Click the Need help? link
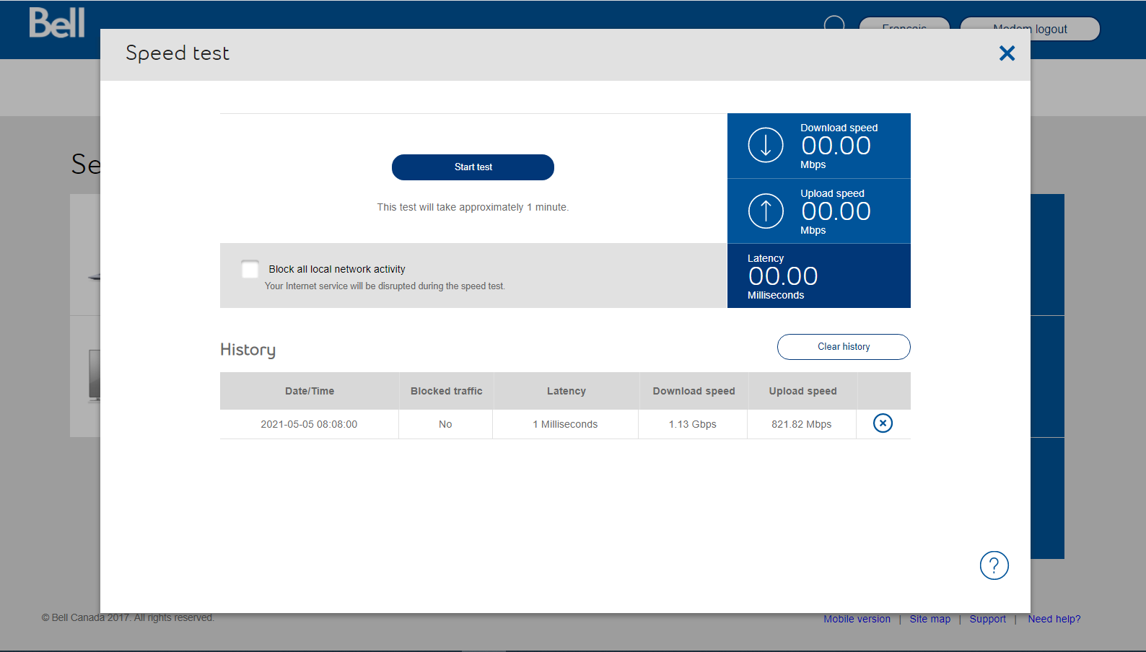Screen dimensions: 1146x652 point(1054,619)
